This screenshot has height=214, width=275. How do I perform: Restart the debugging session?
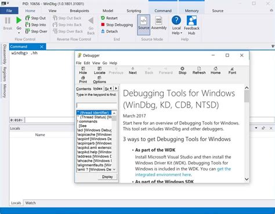coord(109,18)
